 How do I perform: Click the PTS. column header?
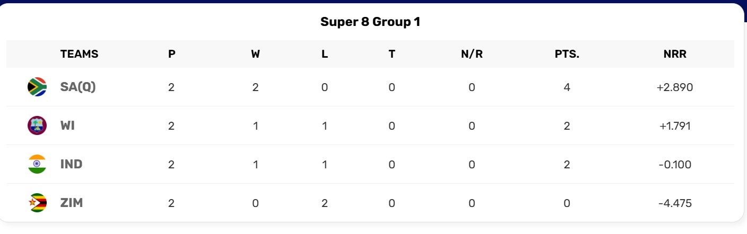tap(567, 54)
